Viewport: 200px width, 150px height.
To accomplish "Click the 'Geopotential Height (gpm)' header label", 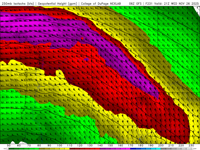I will point(57,3).
